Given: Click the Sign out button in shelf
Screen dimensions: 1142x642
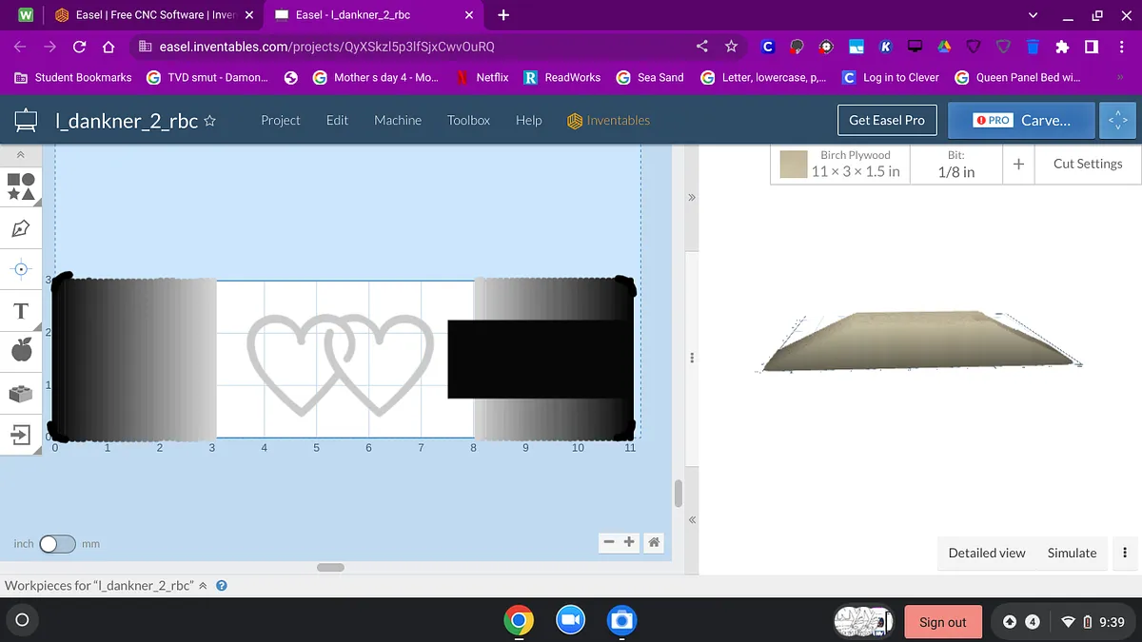Looking at the screenshot, I should [x=942, y=622].
